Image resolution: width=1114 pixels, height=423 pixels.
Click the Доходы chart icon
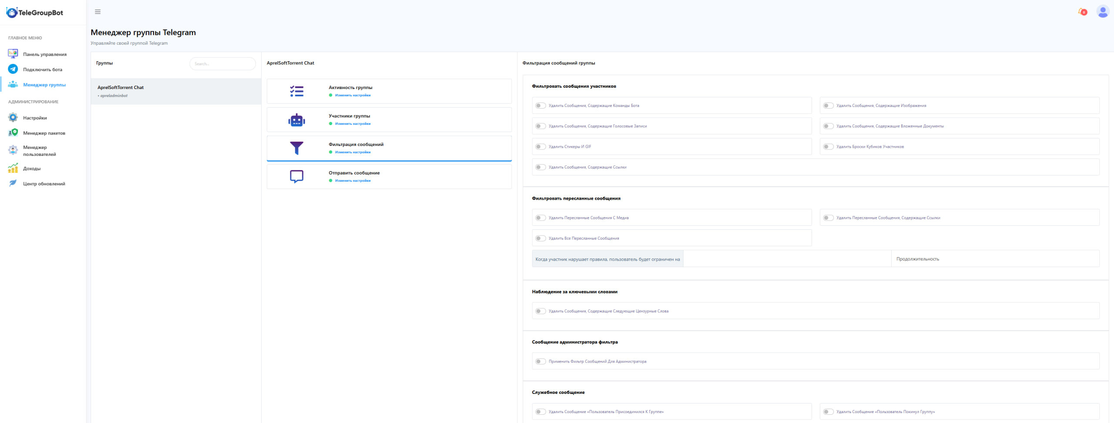click(13, 168)
